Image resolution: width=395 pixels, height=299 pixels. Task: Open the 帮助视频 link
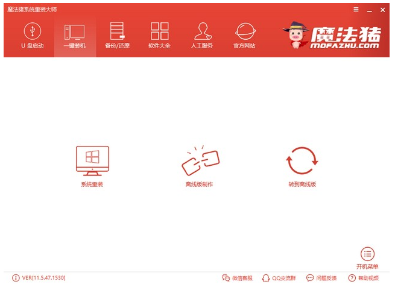(x=363, y=278)
